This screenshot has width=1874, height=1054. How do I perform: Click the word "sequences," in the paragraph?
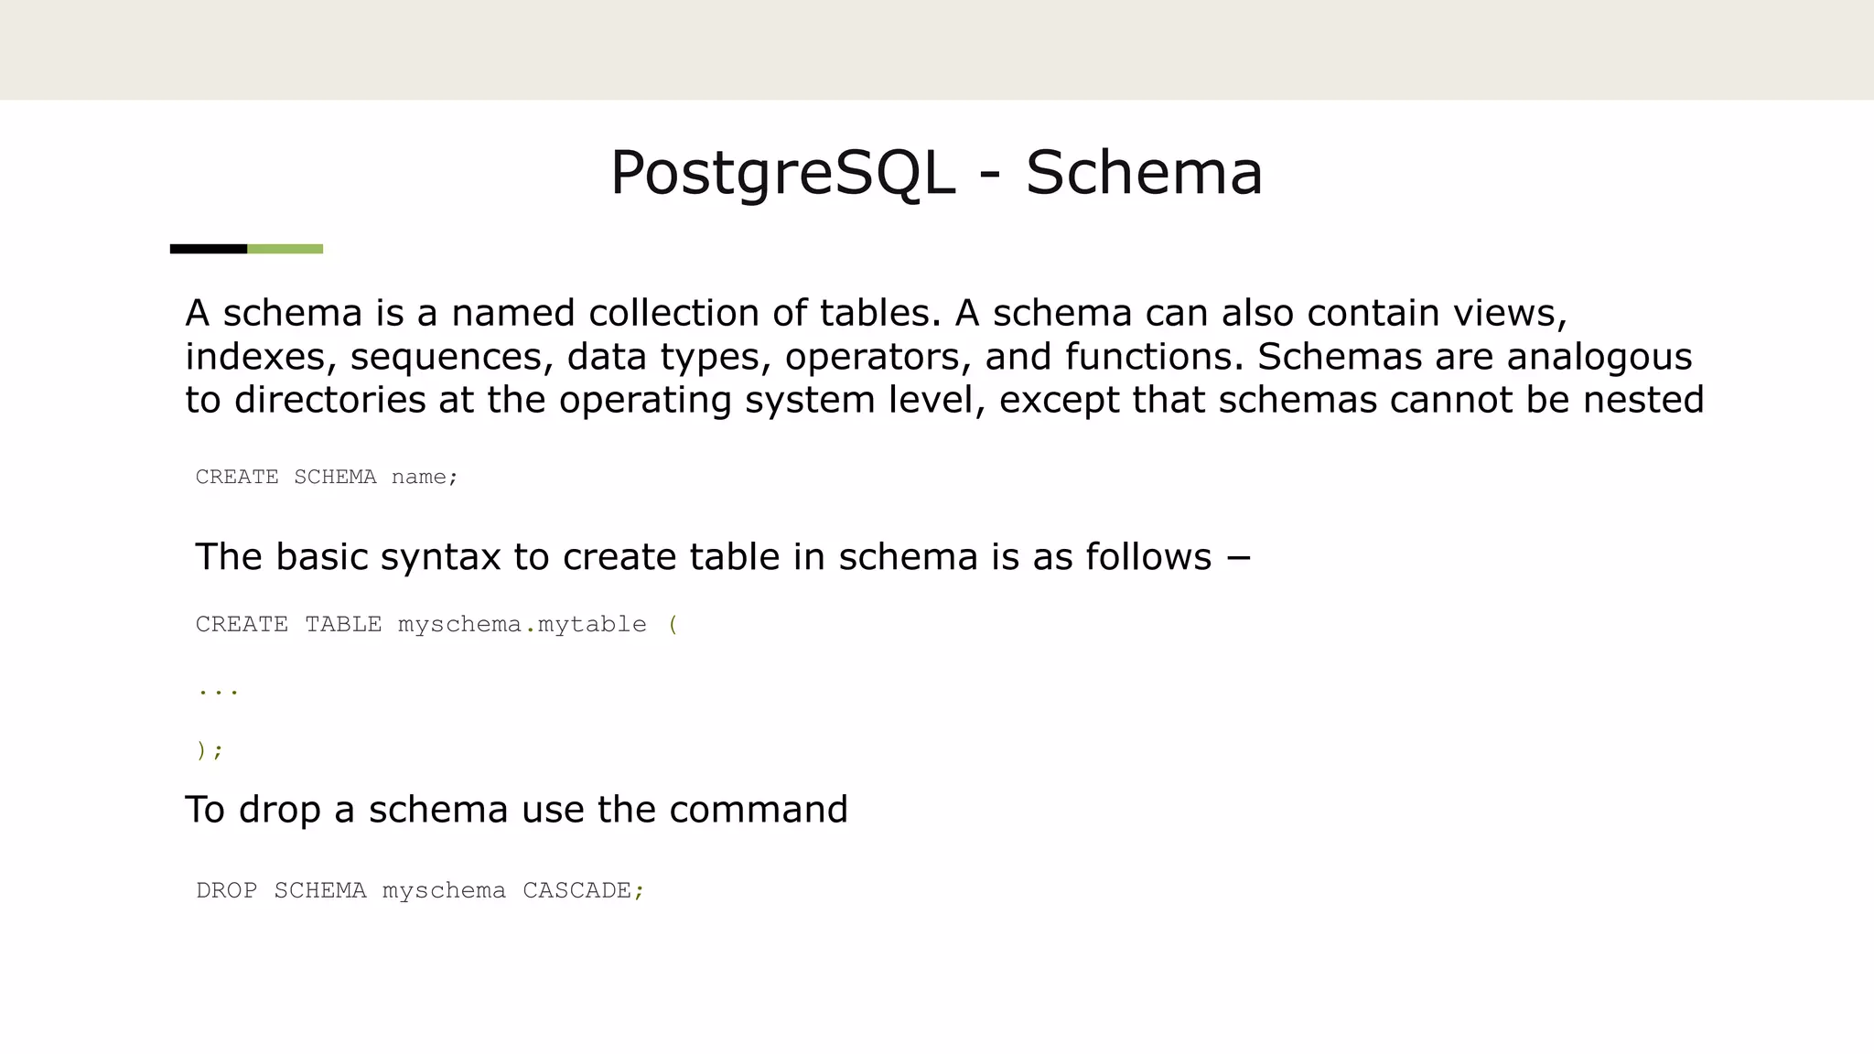[x=452, y=357]
